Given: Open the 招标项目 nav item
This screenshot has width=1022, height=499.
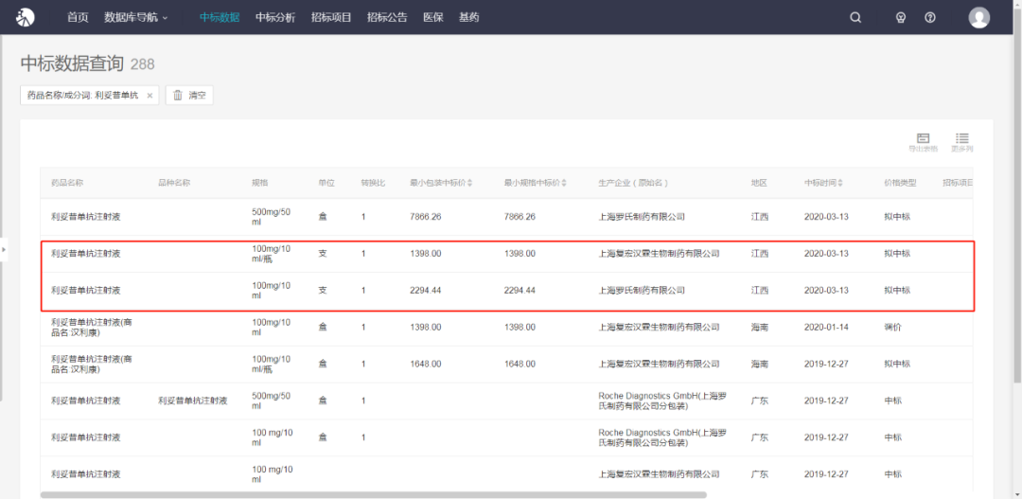Looking at the screenshot, I should [x=331, y=18].
